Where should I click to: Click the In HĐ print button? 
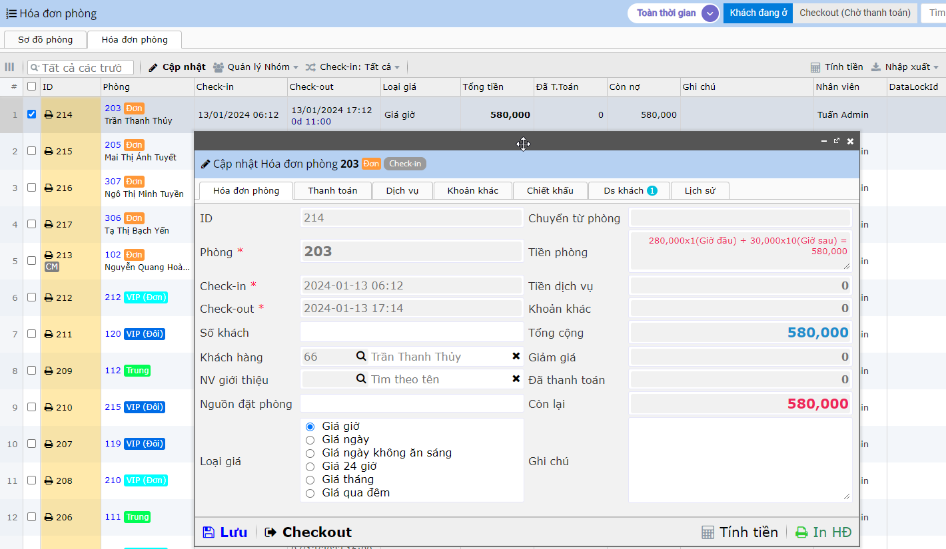tap(823, 532)
